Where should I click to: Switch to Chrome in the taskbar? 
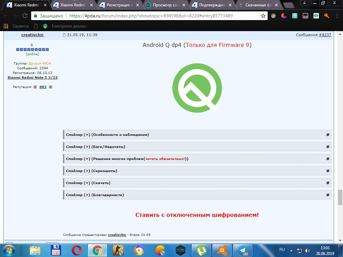tap(97, 250)
